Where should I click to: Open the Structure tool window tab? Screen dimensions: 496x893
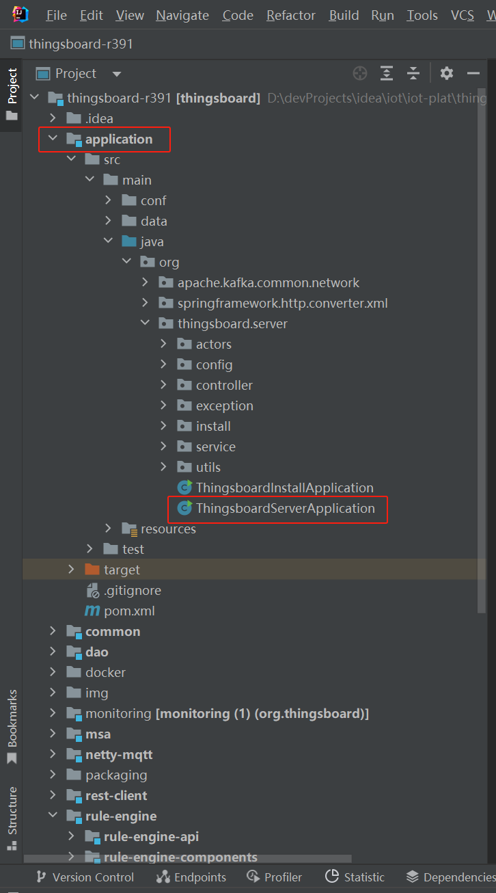12,818
